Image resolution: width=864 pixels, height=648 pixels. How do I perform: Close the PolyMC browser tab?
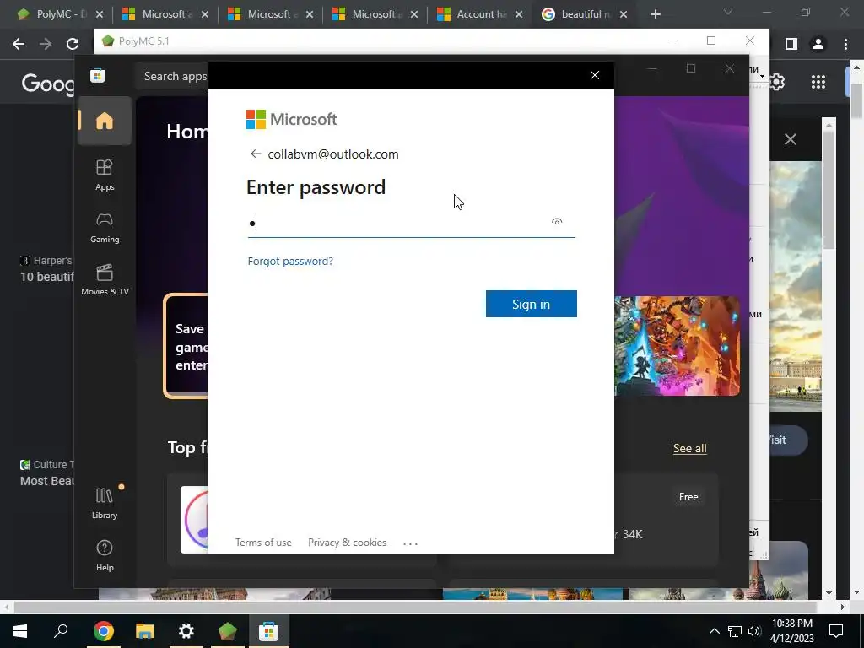tap(100, 15)
